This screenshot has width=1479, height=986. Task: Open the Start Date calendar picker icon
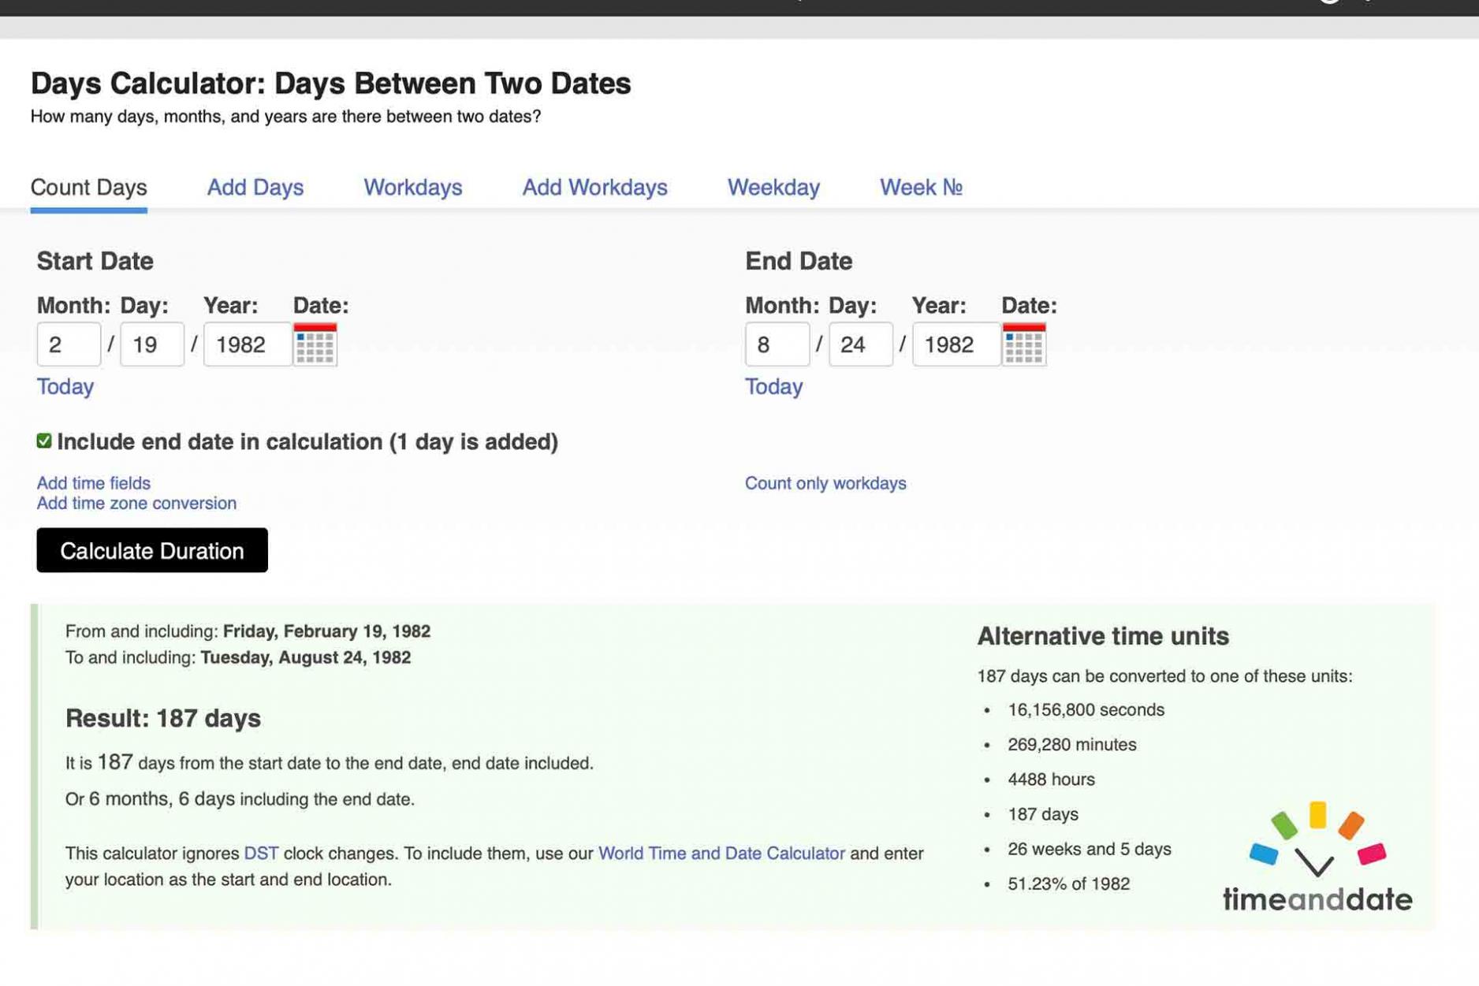315,344
